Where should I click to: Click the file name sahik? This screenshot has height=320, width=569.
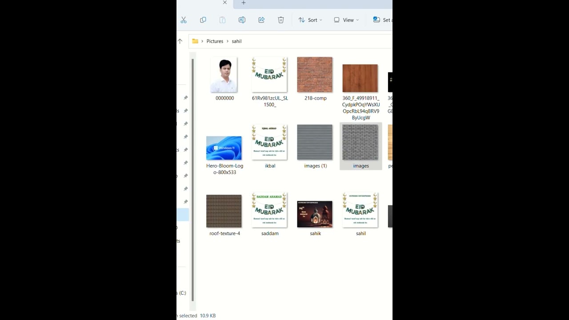click(316, 233)
